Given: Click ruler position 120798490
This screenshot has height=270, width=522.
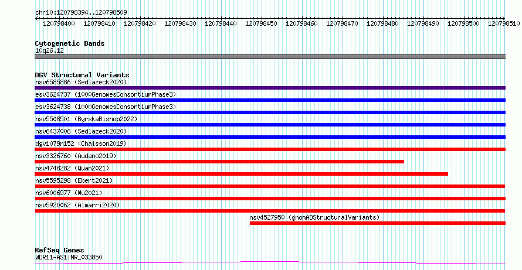Looking at the screenshot, I should (x=423, y=23).
